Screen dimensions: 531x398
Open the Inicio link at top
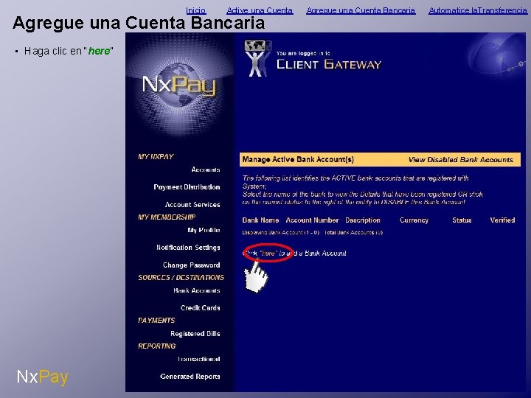(x=196, y=10)
